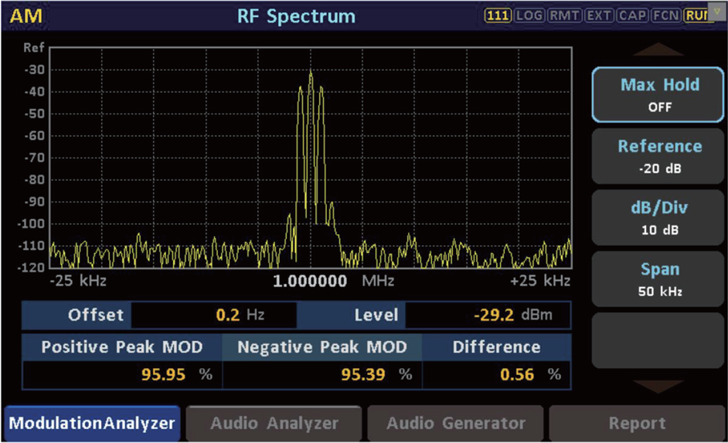
Task: Open the top-right corner dropdown arrow
Action: pyautogui.click(x=717, y=12)
